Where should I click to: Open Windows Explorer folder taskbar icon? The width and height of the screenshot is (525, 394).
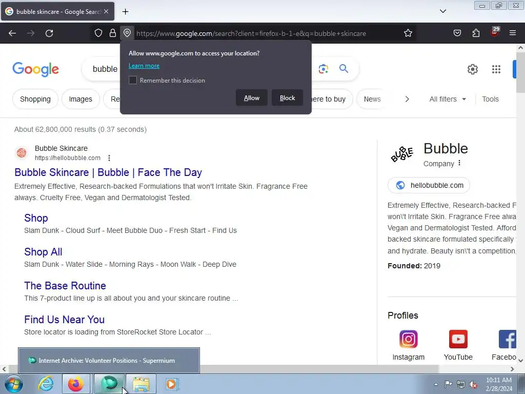[x=141, y=384]
